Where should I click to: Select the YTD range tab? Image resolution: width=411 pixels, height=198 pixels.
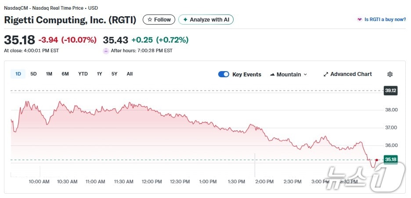pyautogui.click(x=83, y=74)
